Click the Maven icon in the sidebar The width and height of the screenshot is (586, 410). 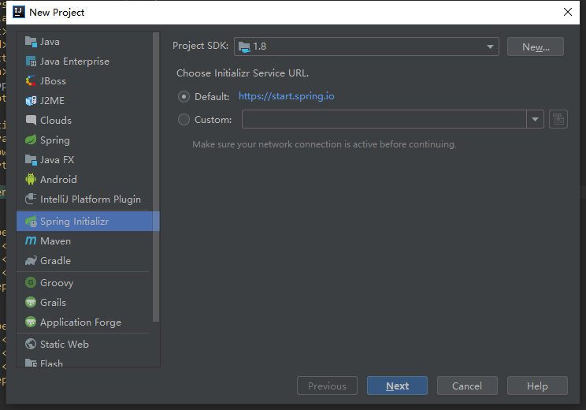pyautogui.click(x=32, y=241)
